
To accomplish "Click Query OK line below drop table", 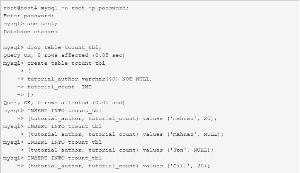I will point(64,55).
